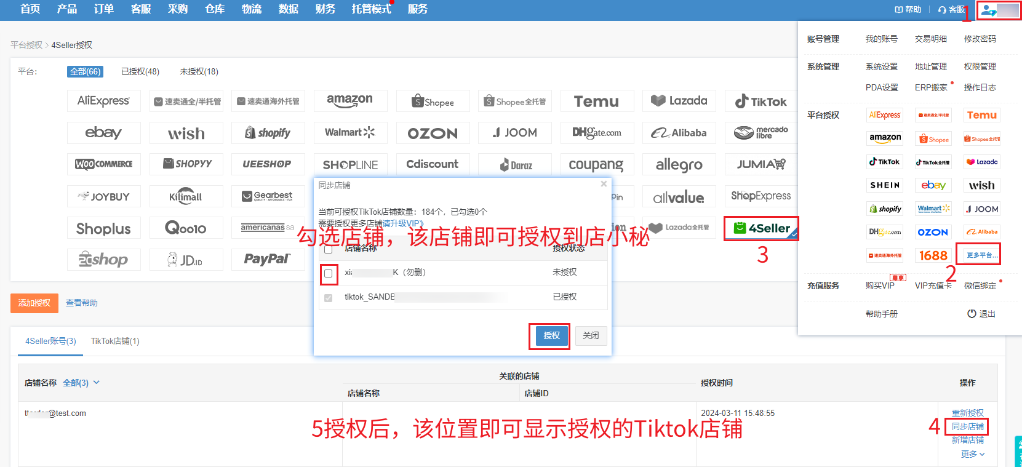Select the 1688 logo in side menu
Image resolution: width=1022 pixels, height=467 pixels.
pyautogui.click(x=933, y=255)
